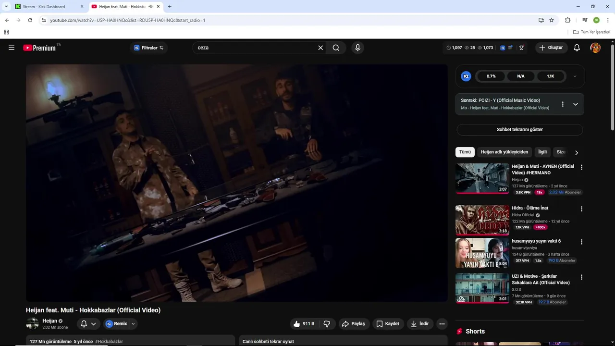The image size is (615, 346).
Task: Open AYNEN video thumbnail
Action: pyautogui.click(x=482, y=178)
